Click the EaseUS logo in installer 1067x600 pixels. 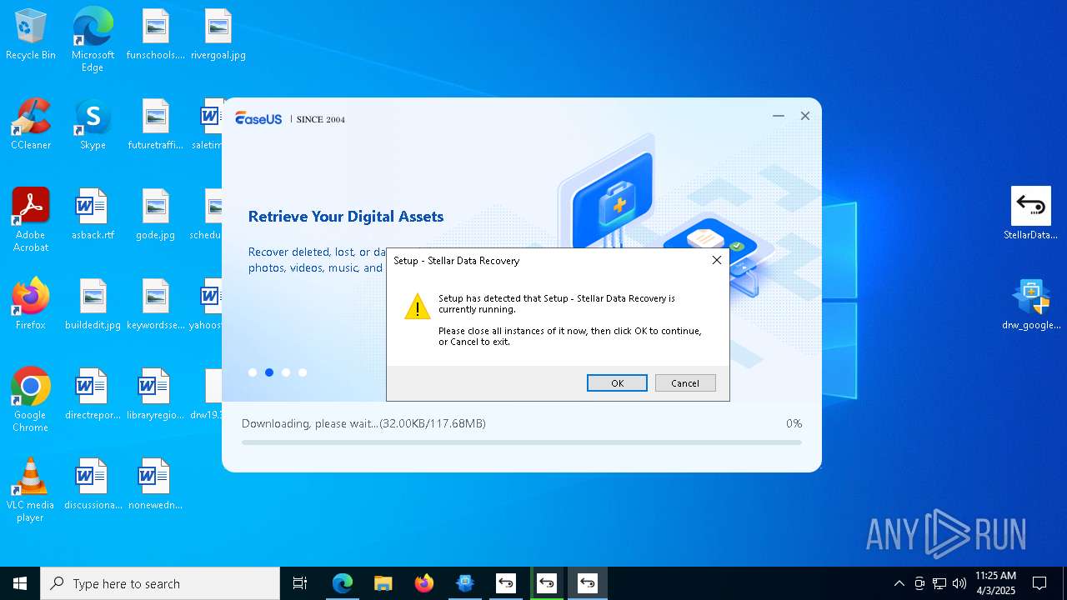(x=258, y=118)
